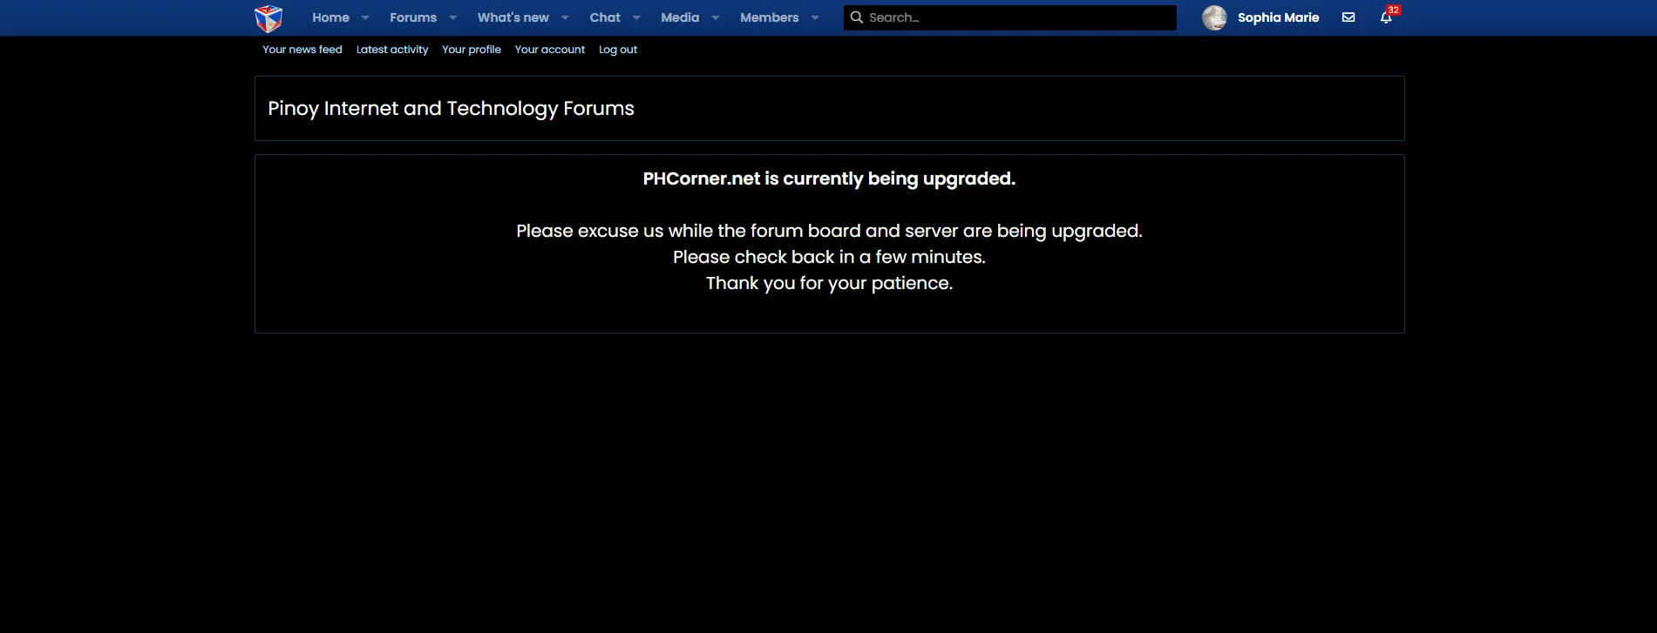Open Latest activity link

coord(392,50)
